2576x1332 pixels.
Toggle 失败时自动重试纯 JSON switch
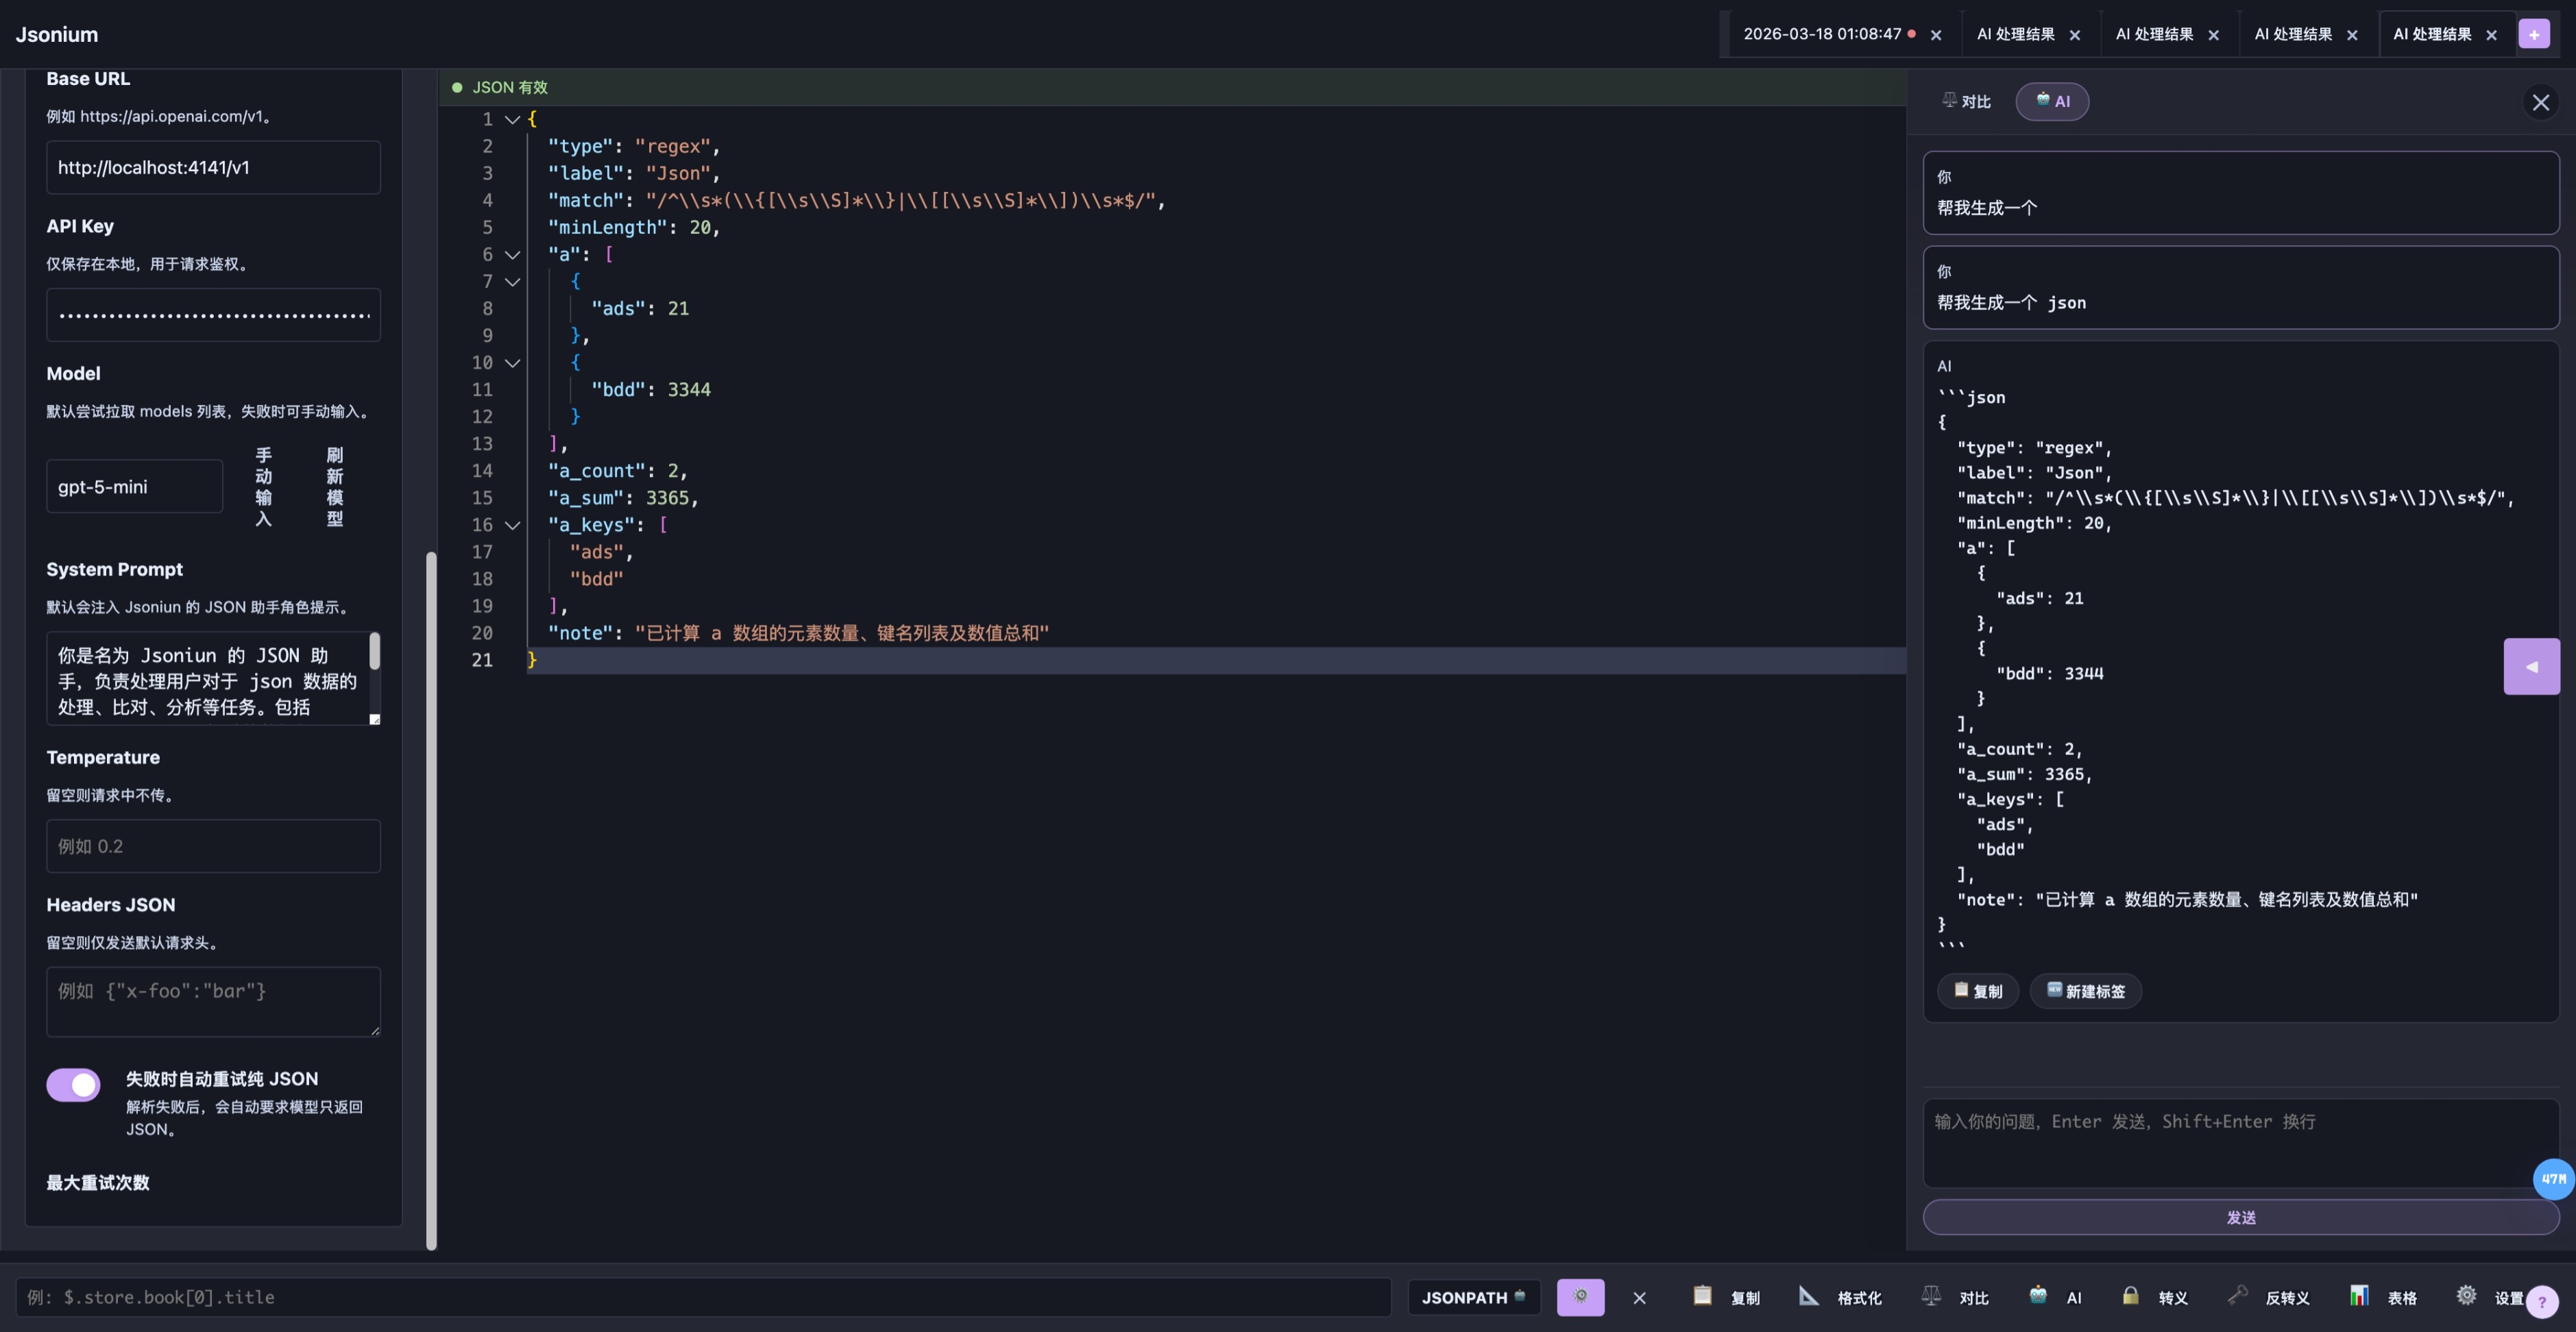pyautogui.click(x=73, y=1084)
